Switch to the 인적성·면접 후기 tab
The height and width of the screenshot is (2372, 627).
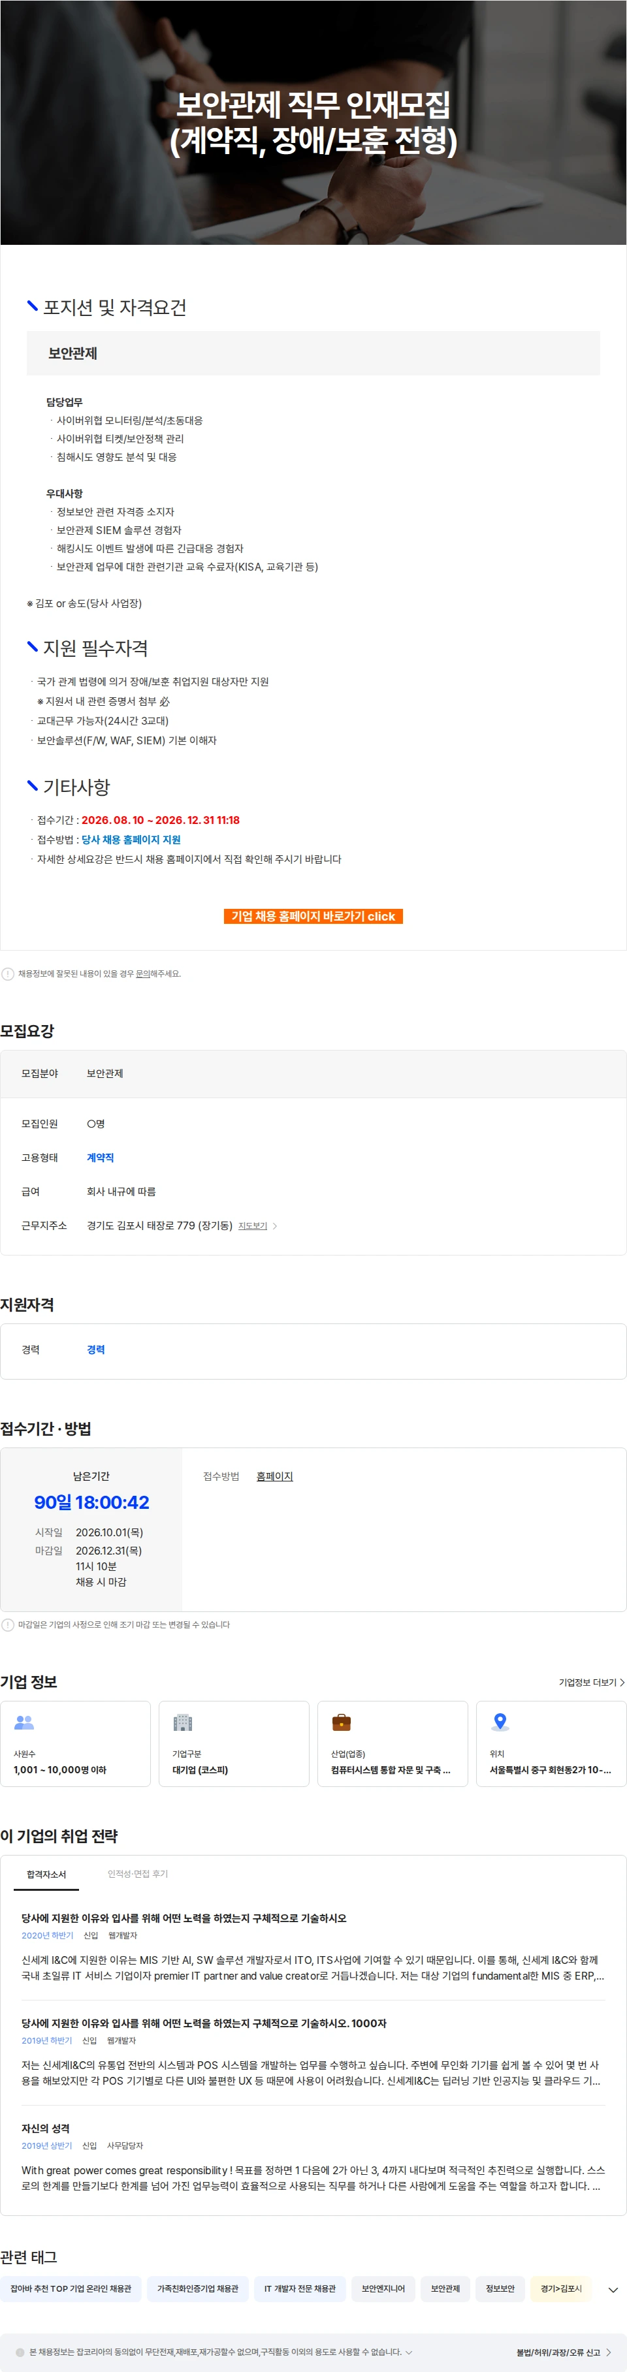(138, 1874)
